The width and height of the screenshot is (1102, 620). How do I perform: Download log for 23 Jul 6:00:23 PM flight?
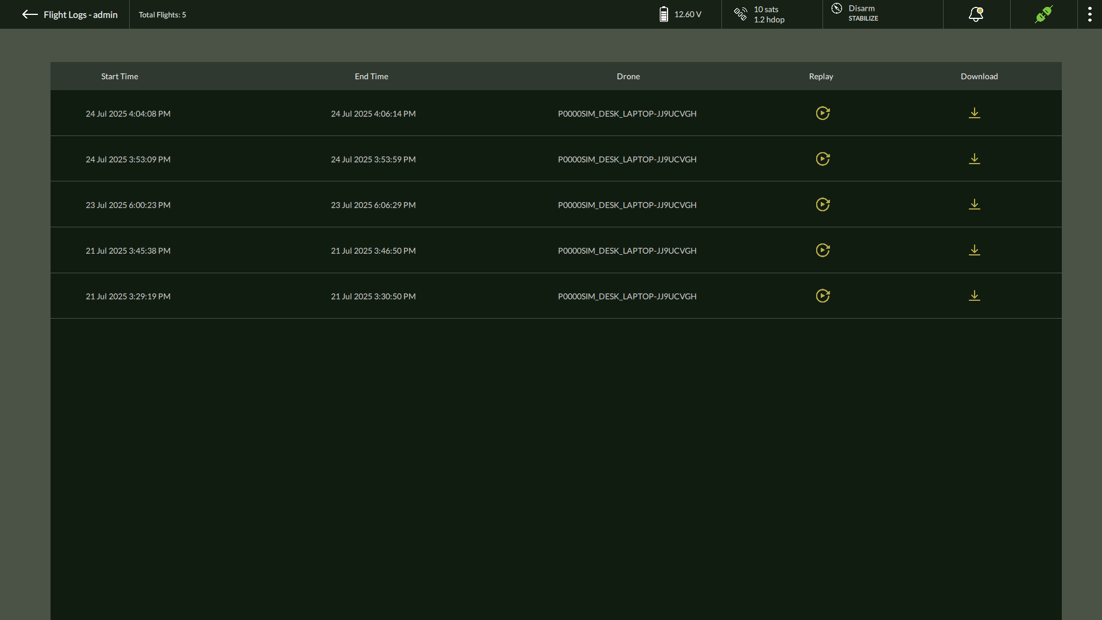(975, 204)
